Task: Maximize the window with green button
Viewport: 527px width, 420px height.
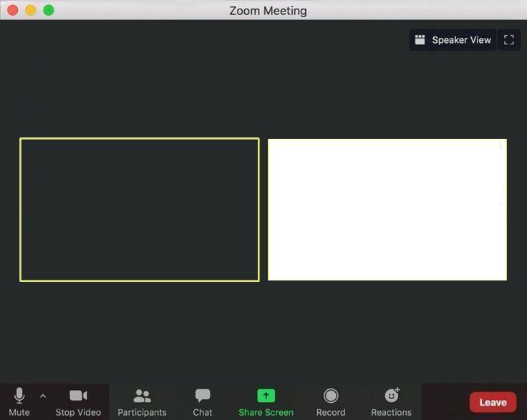Action: (x=49, y=10)
